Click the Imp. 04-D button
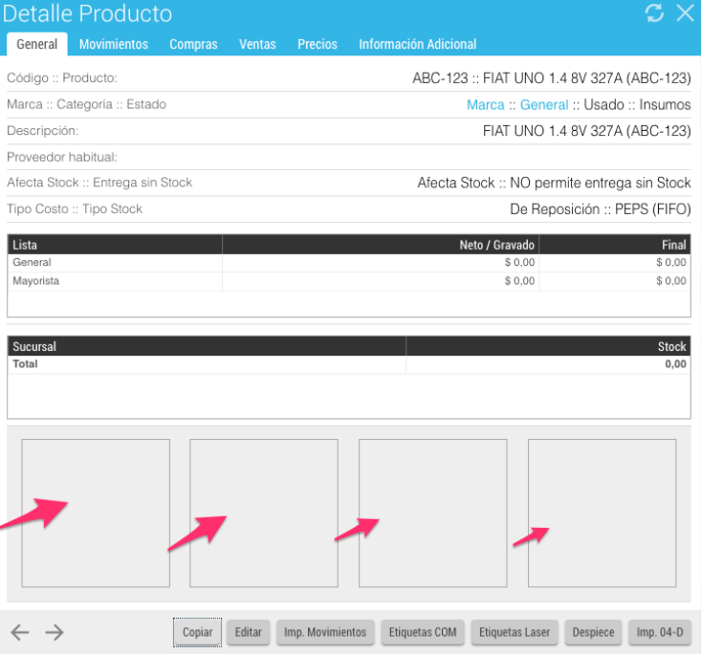The width and height of the screenshot is (701, 654). tap(660, 632)
